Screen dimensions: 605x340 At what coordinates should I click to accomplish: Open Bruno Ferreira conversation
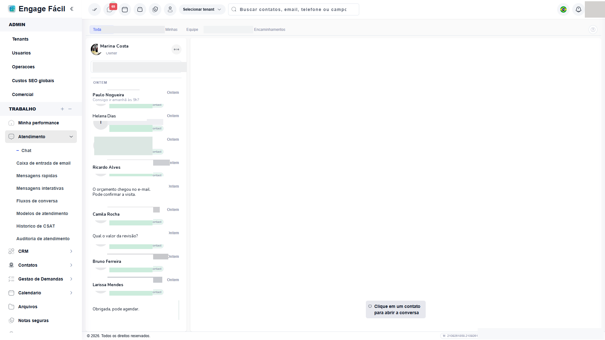click(x=136, y=263)
